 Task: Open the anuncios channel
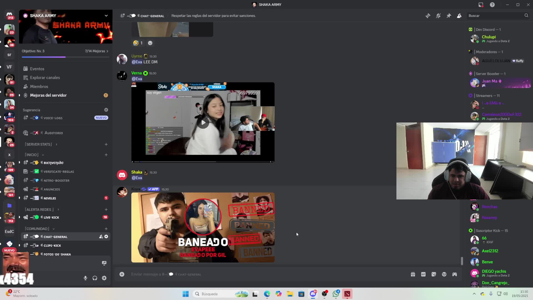(x=66, y=189)
